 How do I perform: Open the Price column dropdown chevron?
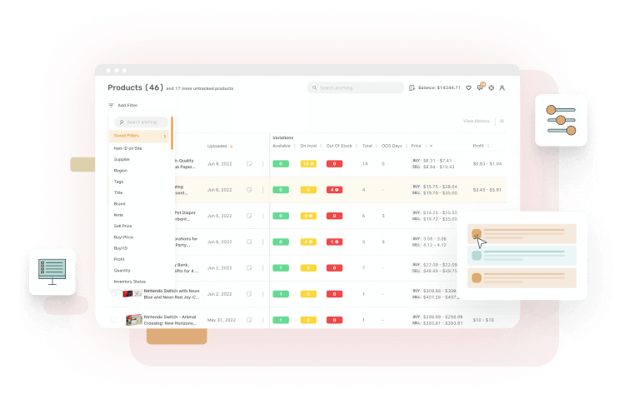point(431,146)
